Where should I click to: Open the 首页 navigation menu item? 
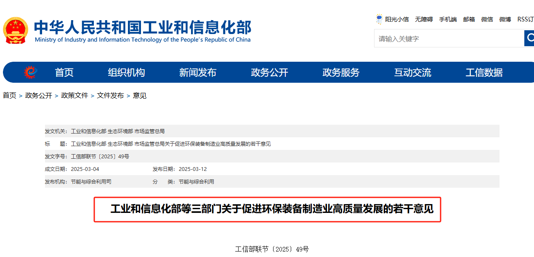[64, 73]
